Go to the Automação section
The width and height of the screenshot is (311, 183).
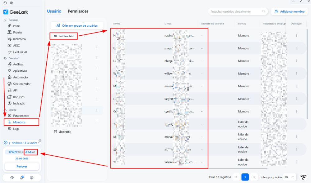tap(18, 77)
